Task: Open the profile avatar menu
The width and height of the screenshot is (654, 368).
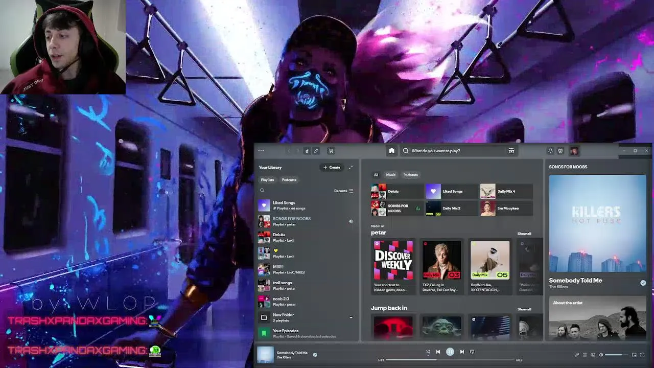Action: [x=574, y=151]
